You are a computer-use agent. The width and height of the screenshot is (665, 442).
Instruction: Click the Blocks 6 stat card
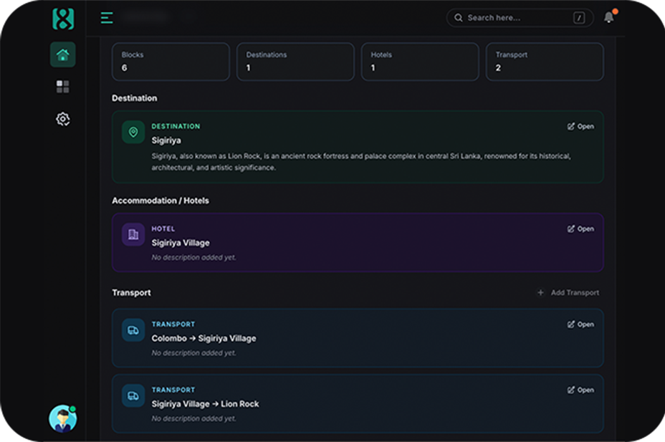[171, 62]
